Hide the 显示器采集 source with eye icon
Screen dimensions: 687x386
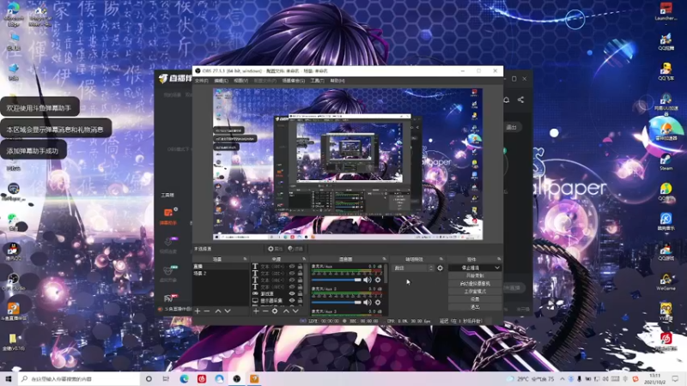coord(292,301)
